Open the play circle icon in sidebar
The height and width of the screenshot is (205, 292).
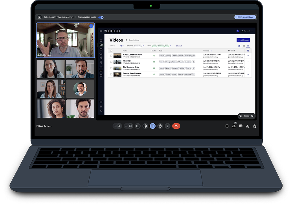pyautogui.click(x=101, y=71)
